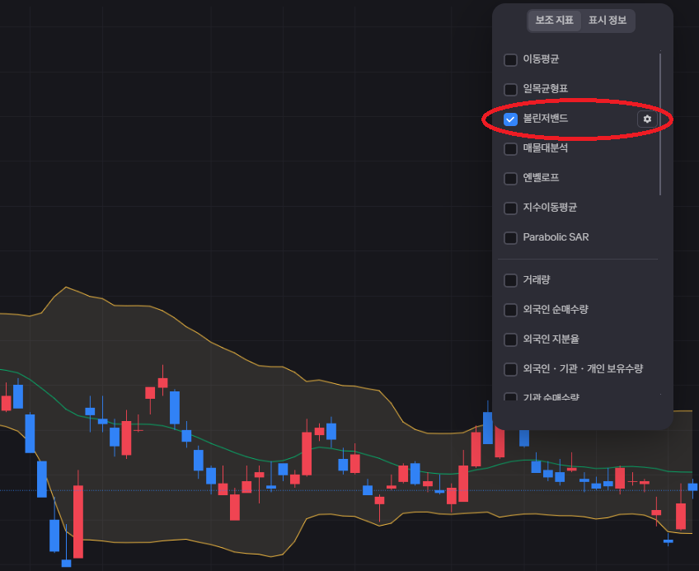Click the 이동평균 label text
Screen dimensions: 699x571
pyautogui.click(x=541, y=59)
